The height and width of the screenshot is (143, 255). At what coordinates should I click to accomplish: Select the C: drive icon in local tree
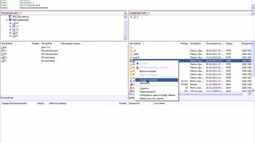14,26
